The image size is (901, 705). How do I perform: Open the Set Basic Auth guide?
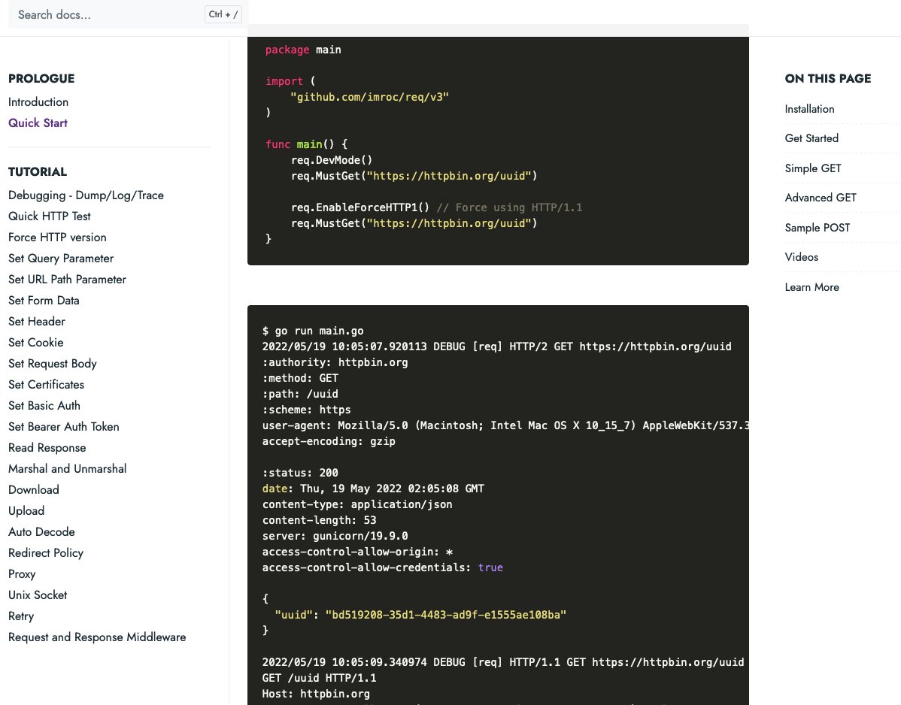coord(44,405)
